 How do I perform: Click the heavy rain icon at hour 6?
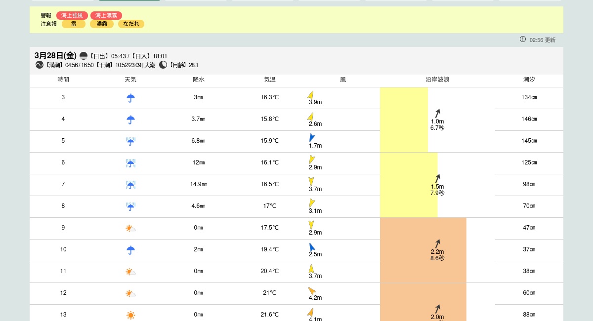coord(130,163)
